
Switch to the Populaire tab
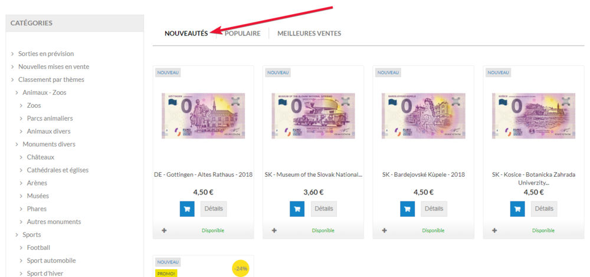(242, 34)
